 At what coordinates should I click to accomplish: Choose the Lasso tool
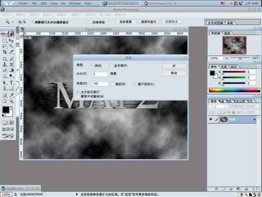pyautogui.click(x=4, y=46)
